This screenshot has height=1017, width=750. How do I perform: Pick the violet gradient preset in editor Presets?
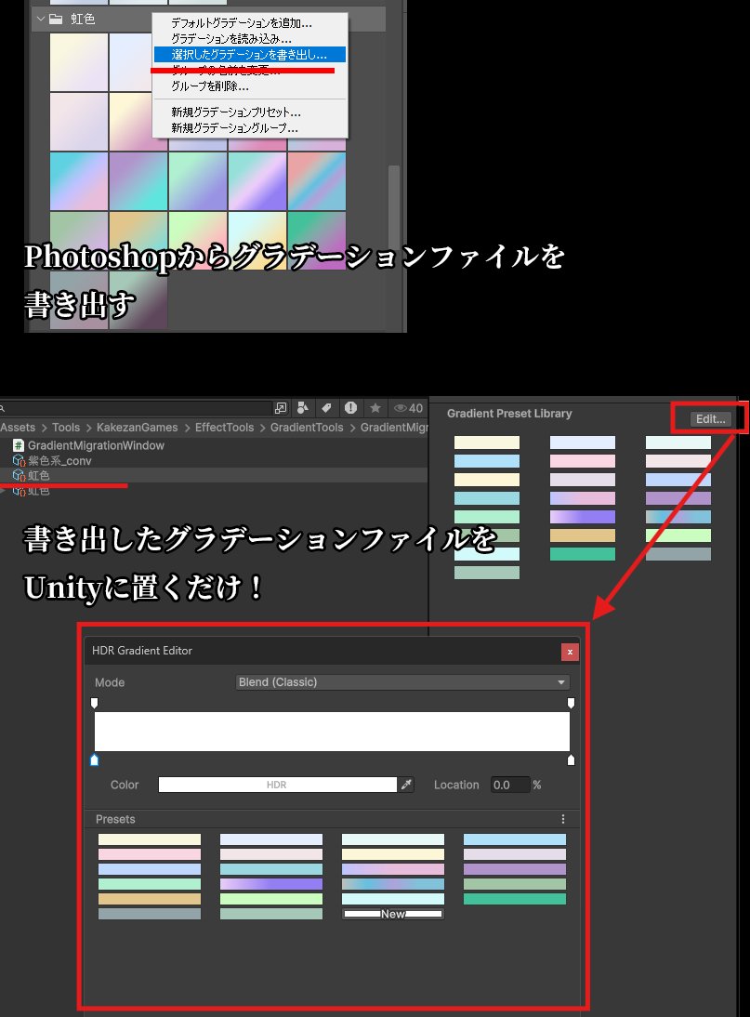pyautogui.click(x=271, y=884)
